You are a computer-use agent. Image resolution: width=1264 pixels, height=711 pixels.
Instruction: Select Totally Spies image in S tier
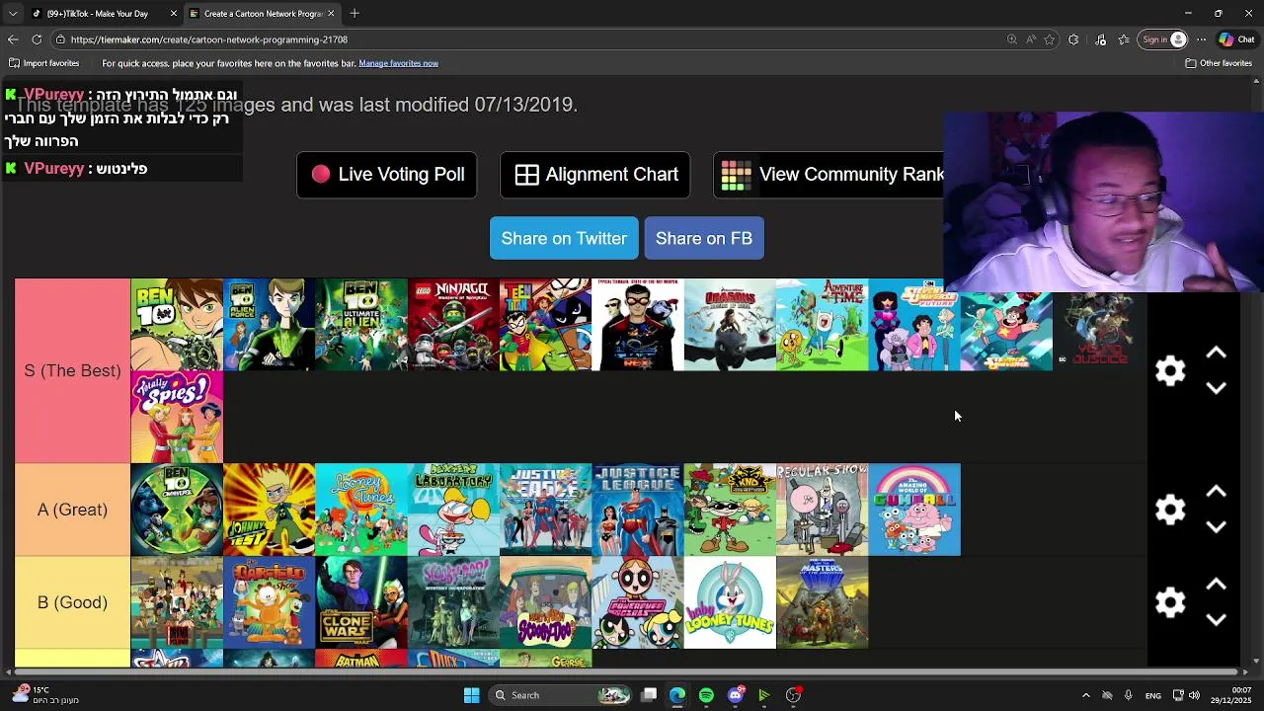177,417
